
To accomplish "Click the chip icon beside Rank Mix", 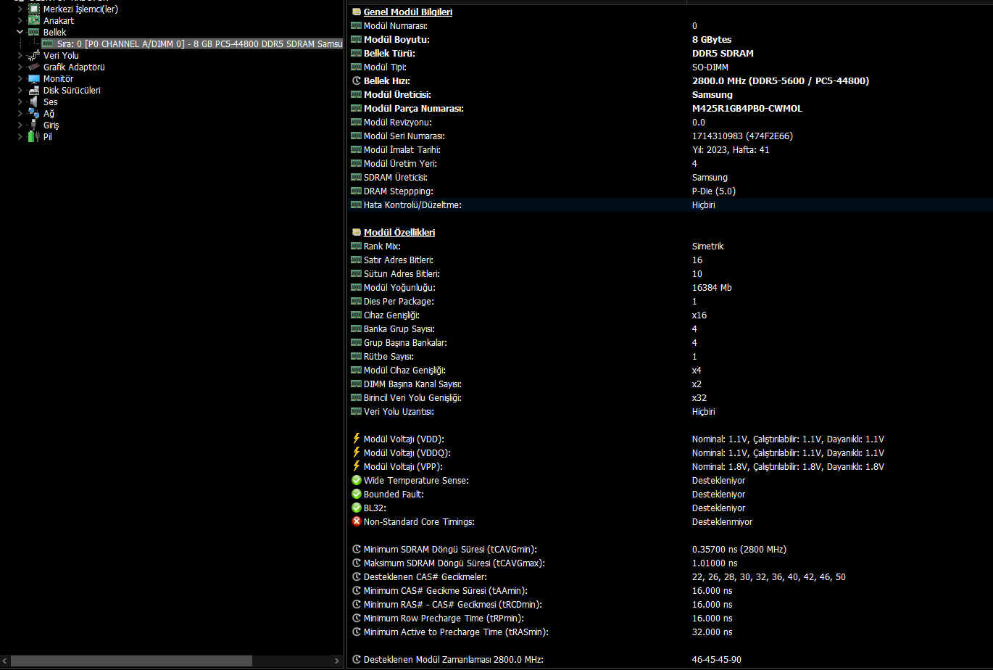I will click(356, 247).
